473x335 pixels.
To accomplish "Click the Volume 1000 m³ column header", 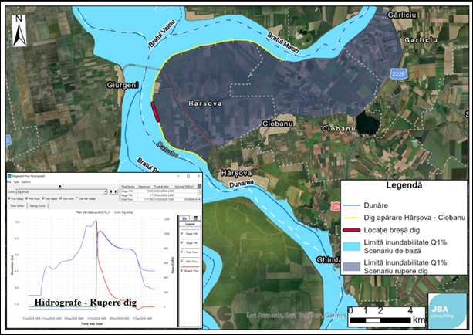I will coord(184,187).
